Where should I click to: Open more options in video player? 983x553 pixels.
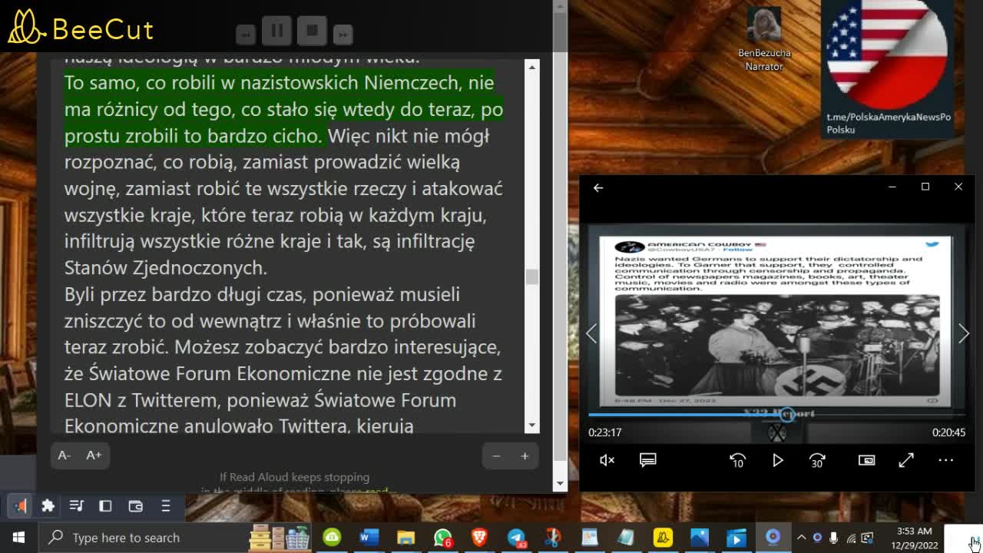(946, 460)
